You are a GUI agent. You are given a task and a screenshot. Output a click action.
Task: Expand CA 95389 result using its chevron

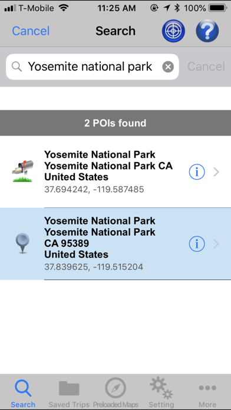[216, 244]
